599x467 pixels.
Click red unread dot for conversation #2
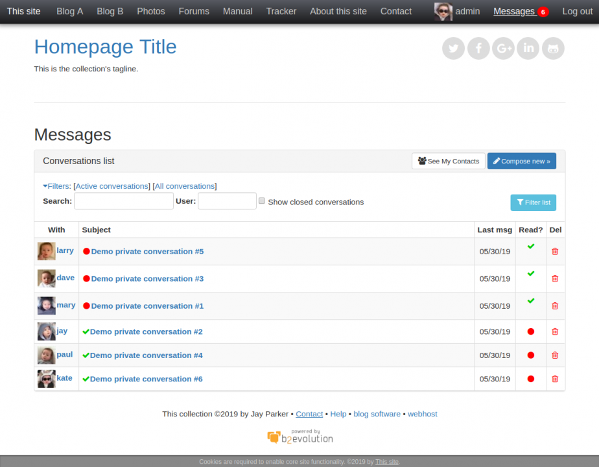tap(531, 331)
